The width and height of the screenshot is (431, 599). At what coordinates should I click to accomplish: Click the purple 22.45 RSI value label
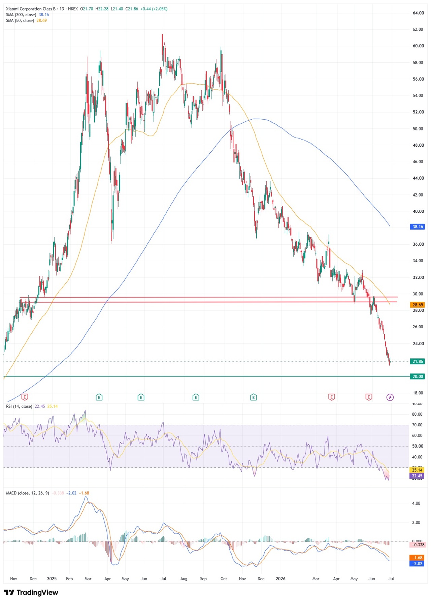pos(417,476)
